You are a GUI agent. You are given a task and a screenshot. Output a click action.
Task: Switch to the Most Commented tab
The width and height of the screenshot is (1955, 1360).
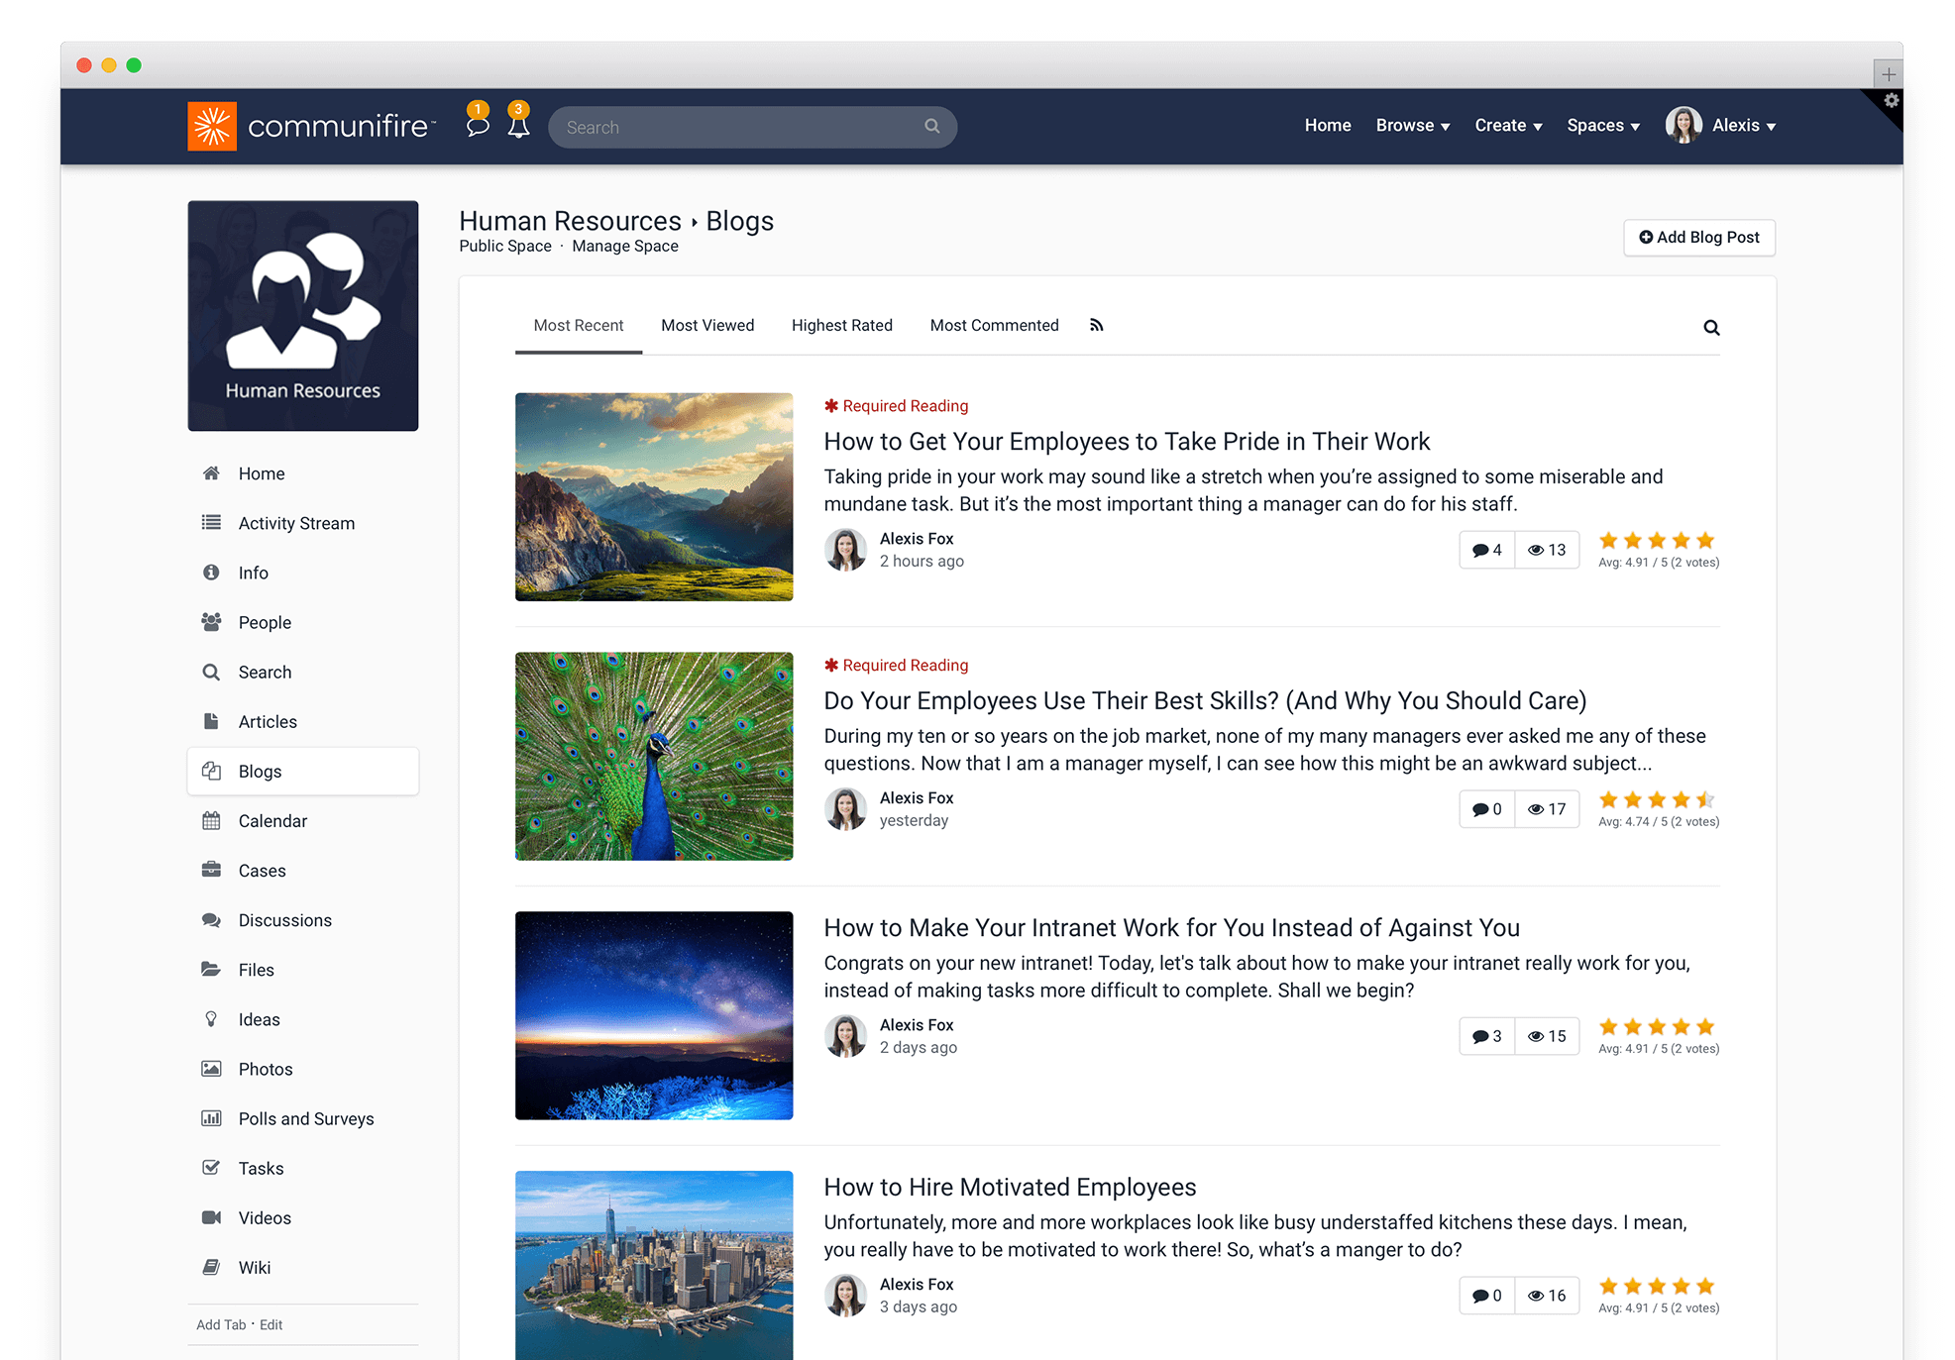point(994,325)
